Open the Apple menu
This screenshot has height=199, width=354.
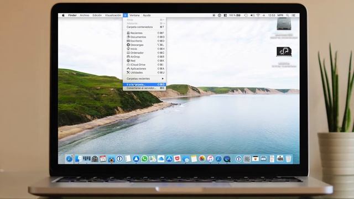coord(63,15)
